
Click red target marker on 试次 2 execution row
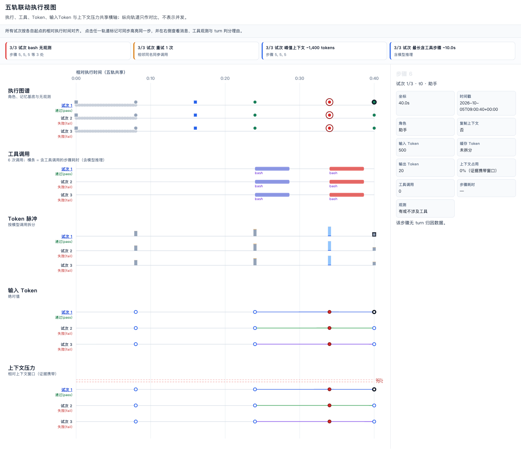tap(329, 115)
